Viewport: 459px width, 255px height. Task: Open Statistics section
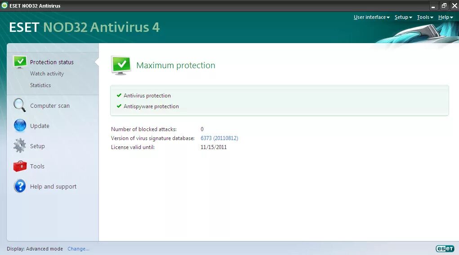[40, 85]
